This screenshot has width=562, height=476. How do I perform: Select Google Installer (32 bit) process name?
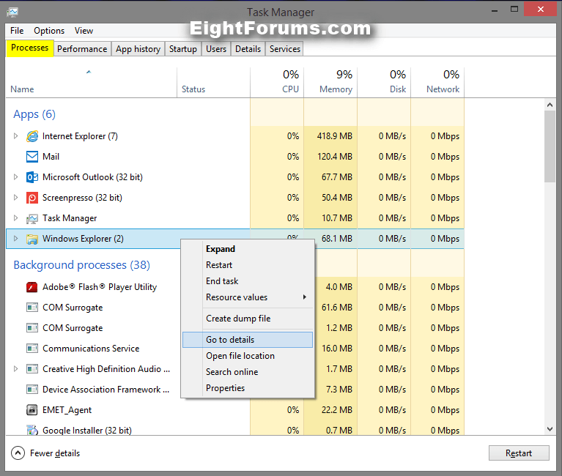87,430
